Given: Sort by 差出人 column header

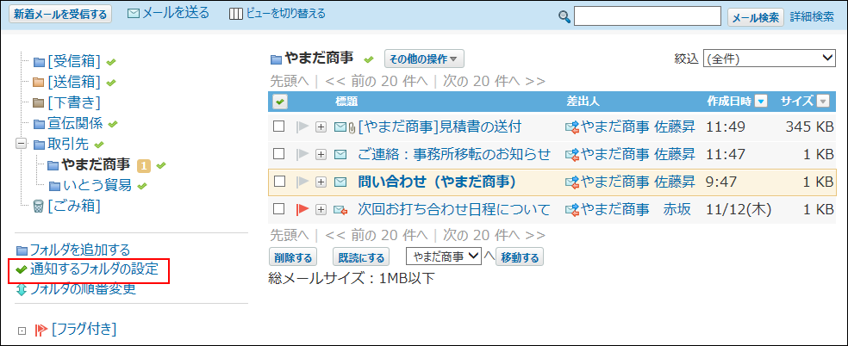Looking at the screenshot, I should (x=583, y=101).
